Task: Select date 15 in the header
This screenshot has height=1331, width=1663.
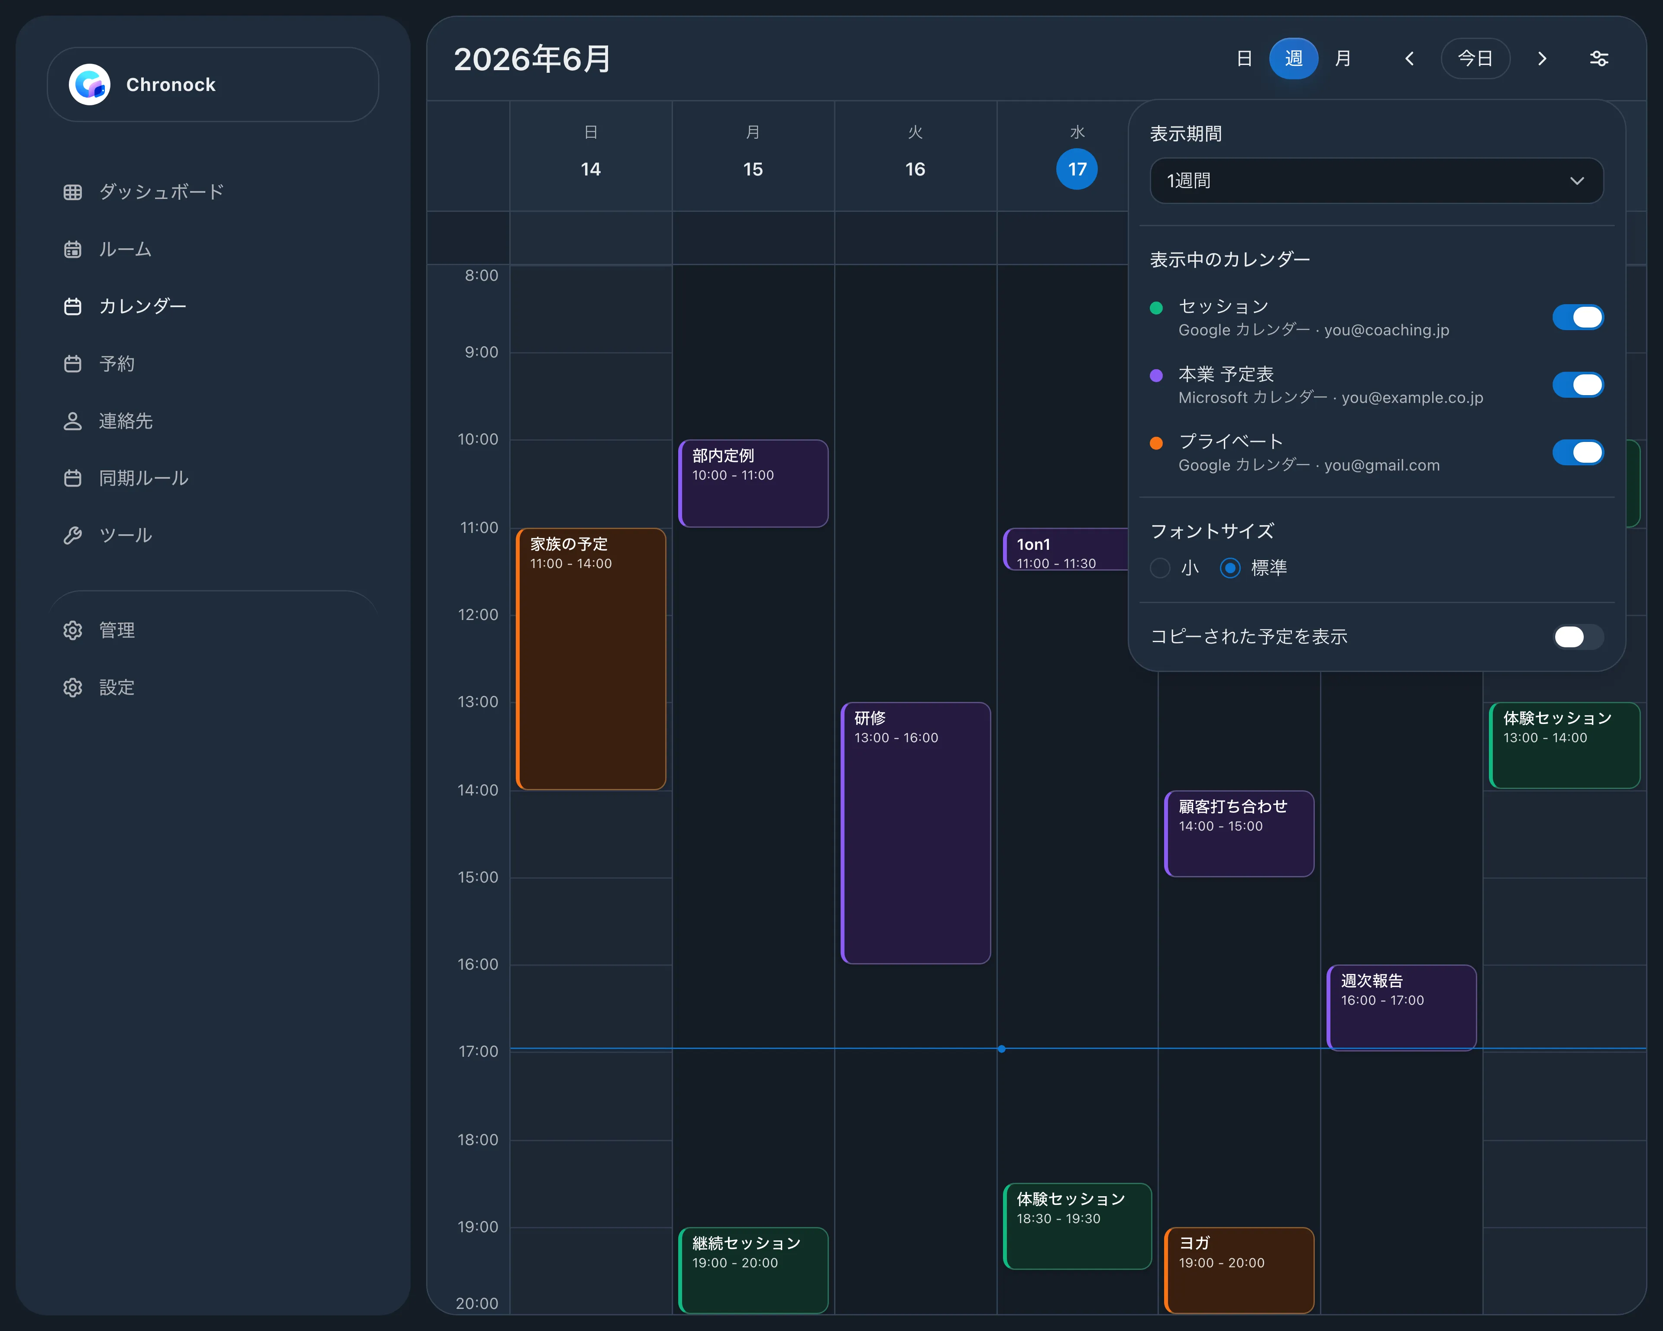Action: pos(753,169)
